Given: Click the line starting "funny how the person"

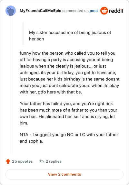Looking at the screenshot, I should click(x=67, y=53).
